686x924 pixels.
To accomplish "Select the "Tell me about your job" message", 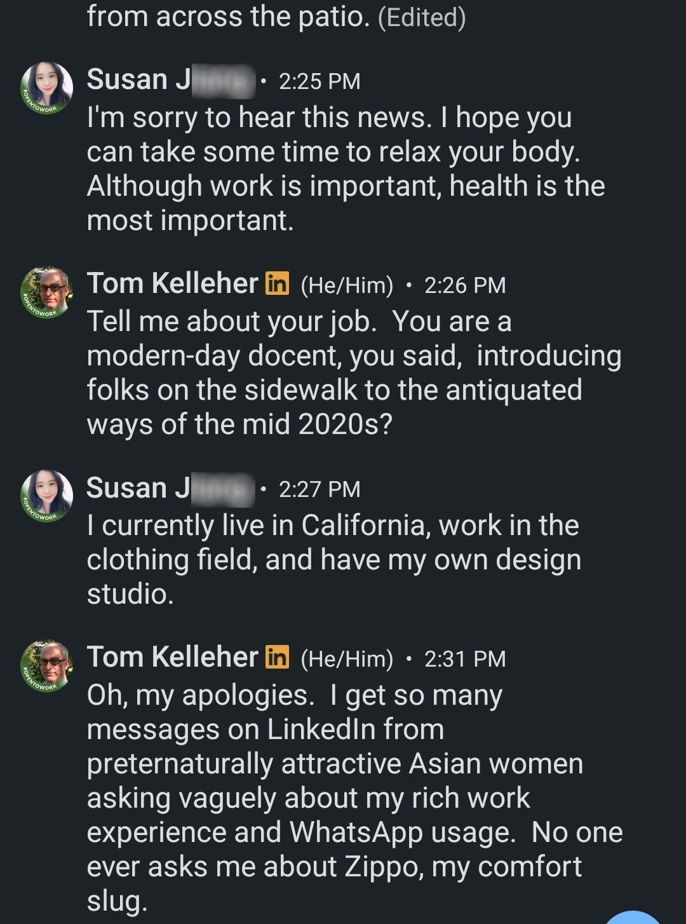I will pyautogui.click(x=354, y=373).
